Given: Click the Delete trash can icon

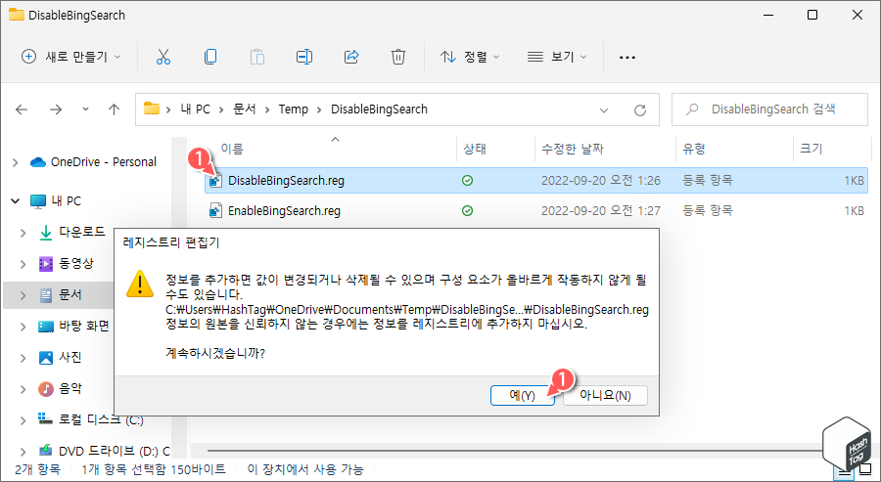Looking at the screenshot, I should coord(398,57).
